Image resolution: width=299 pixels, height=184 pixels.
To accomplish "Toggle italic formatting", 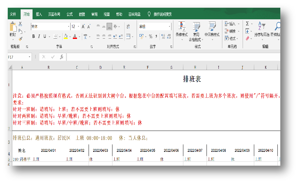I will (x=39, y=36).
